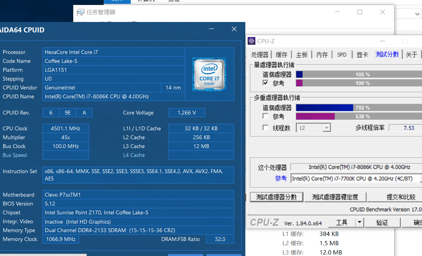
Task: Enable the 线程数 checkbox in CPU-Z
Action: click(265, 128)
